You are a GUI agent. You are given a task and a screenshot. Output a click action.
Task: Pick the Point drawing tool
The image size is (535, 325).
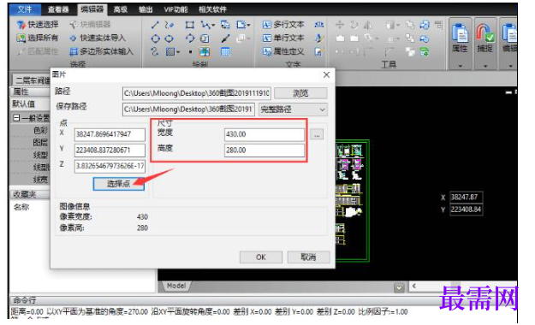pyautogui.click(x=190, y=52)
